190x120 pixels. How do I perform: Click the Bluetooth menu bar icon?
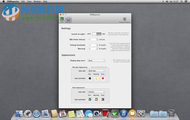[x=163, y=2]
